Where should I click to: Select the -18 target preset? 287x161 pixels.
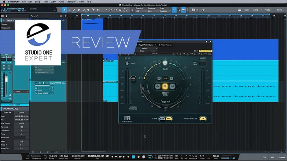(x=165, y=86)
